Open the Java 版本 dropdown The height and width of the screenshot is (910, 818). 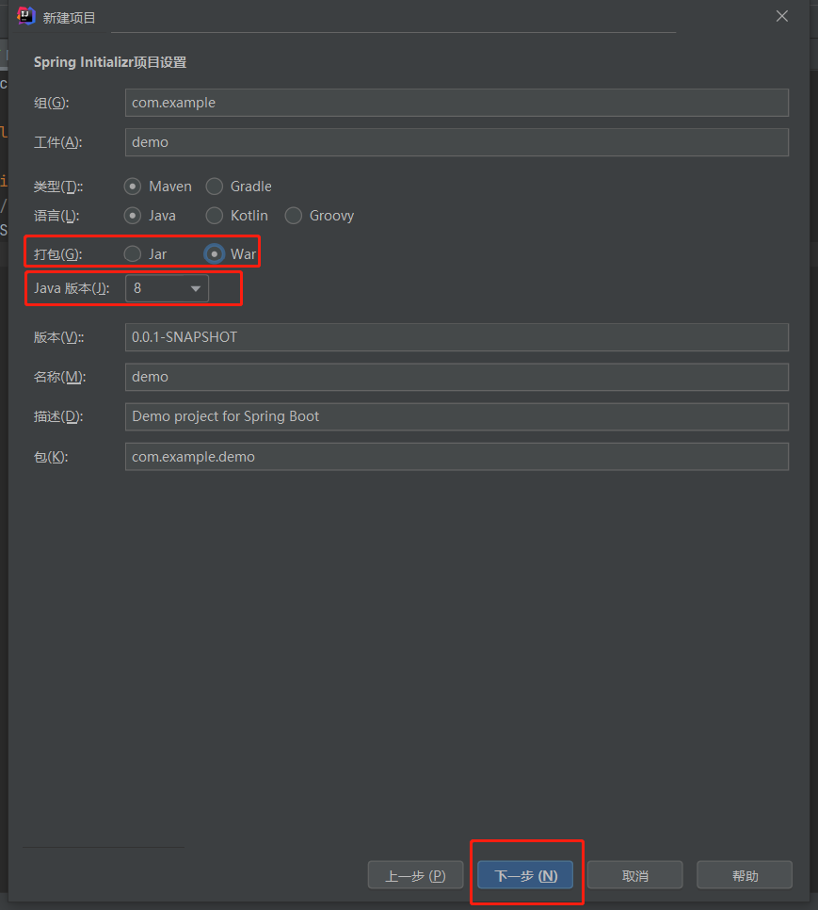167,288
